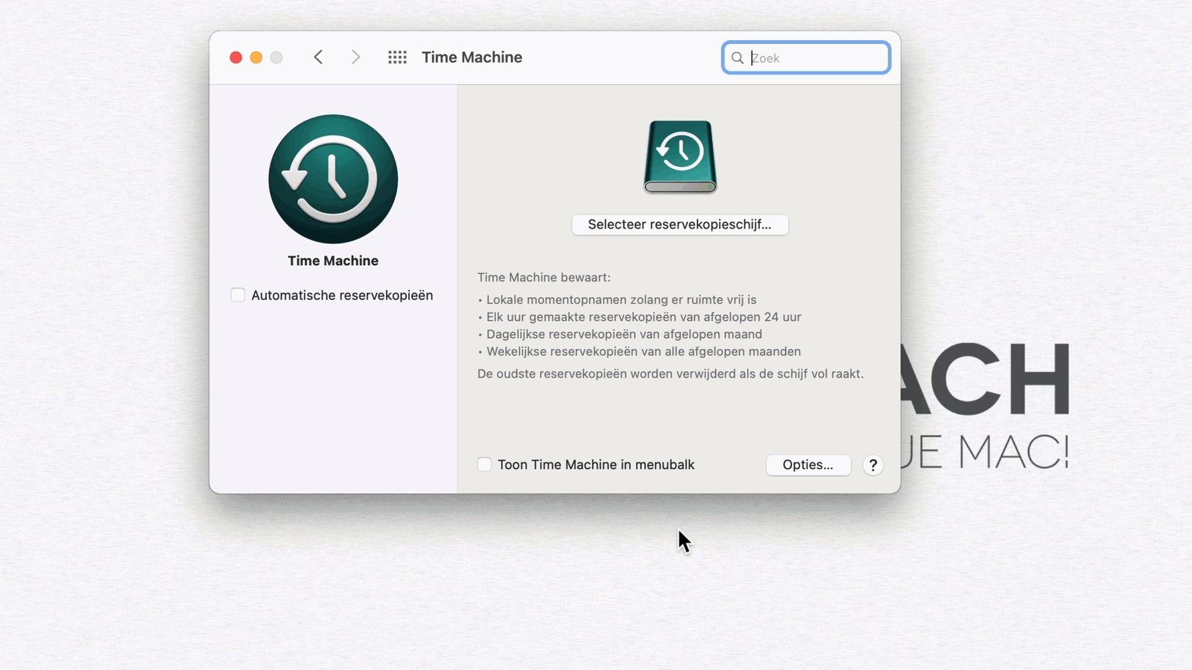The height and width of the screenshot is (670, 1192).
Task: Go back with the left chevron arrow
Action: coord(318,57)
